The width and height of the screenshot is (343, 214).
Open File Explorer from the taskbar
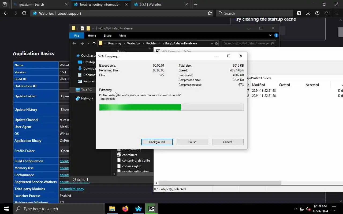(x=112, y=209)
